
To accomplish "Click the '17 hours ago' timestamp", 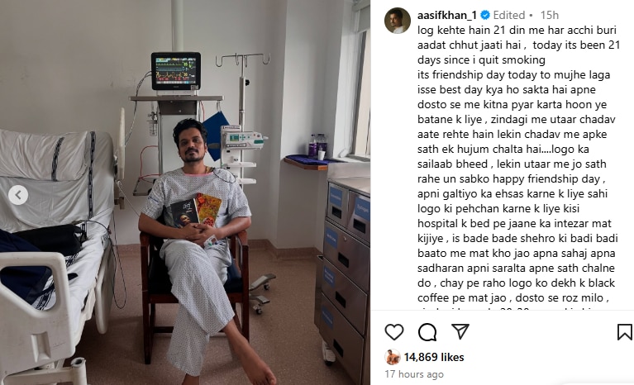I will pyautogui.click(x=414, y=374).
